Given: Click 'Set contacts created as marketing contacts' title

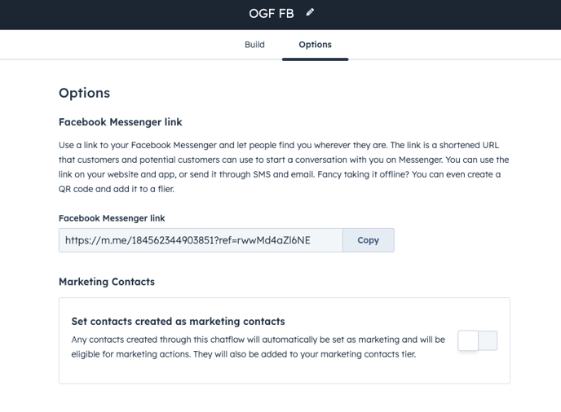Looking at the screenshot, I should point(179,322).
